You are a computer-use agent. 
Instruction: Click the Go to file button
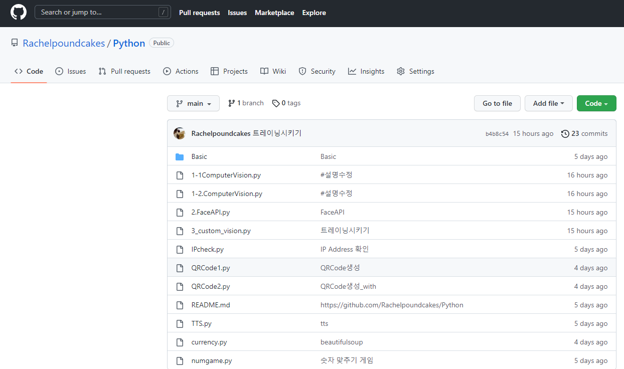point(497,103)
